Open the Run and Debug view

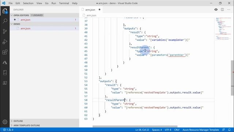click(x=5, y=41)
